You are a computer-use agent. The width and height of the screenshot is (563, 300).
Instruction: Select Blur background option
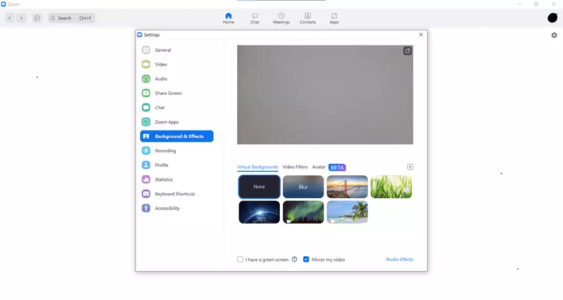click(x=303, y=187)
